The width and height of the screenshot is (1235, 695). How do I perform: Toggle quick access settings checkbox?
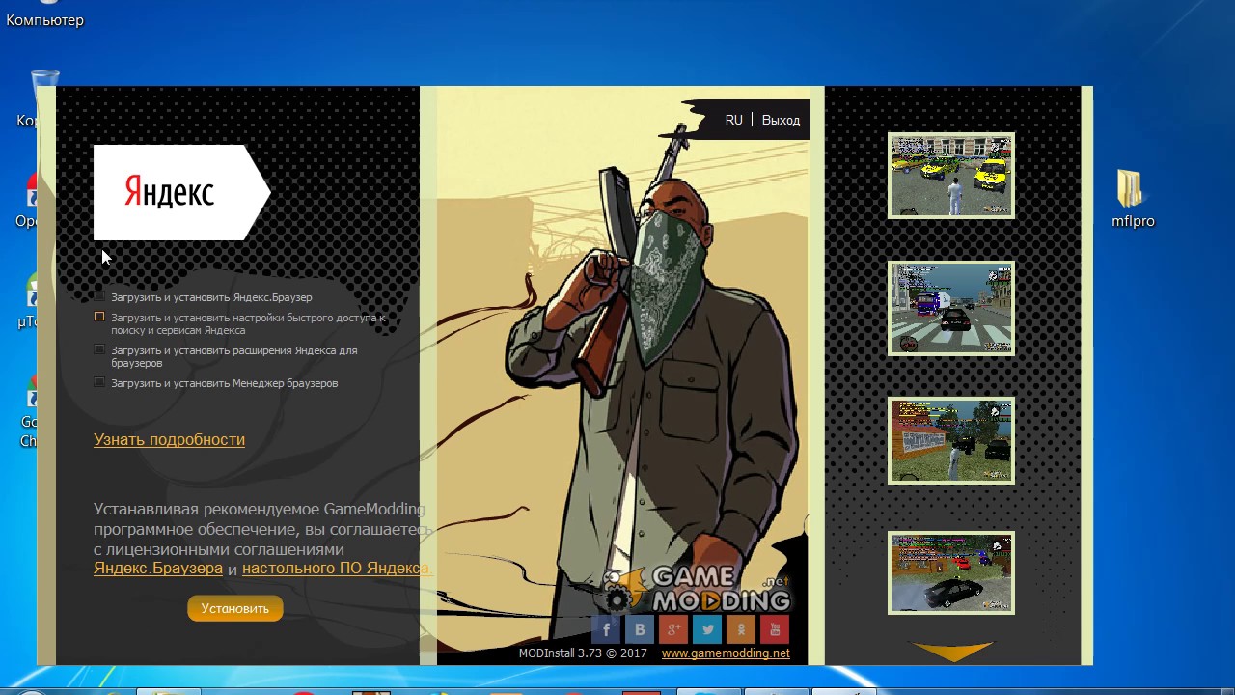pos(99,317)
